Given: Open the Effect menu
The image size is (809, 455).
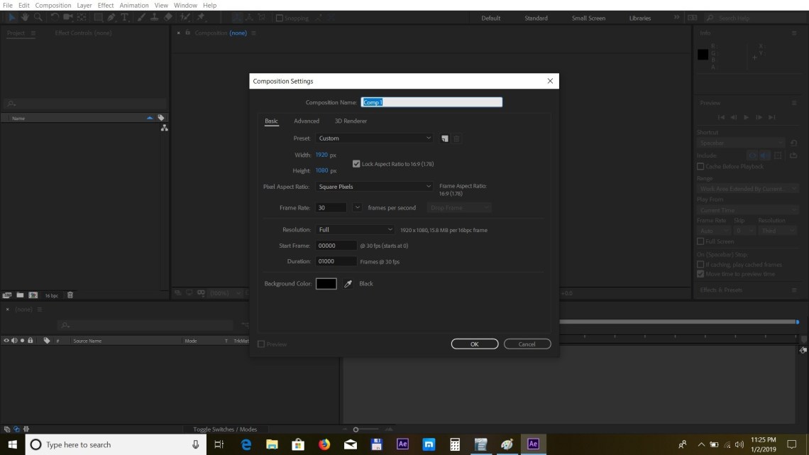Looking at the screenshot, I should point(106,5).
